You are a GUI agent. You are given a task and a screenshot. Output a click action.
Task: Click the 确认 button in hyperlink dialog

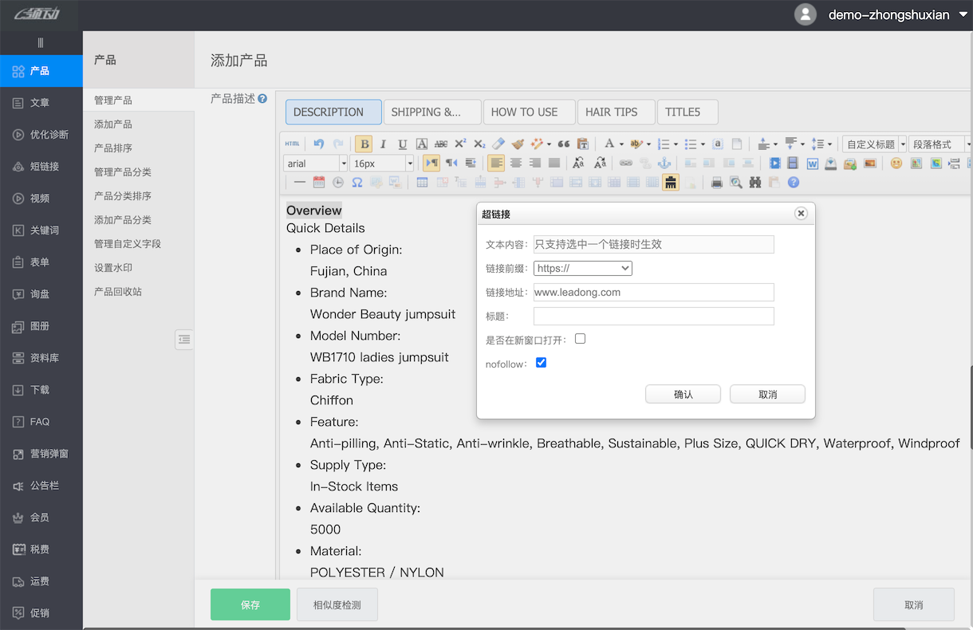point(683,395)
